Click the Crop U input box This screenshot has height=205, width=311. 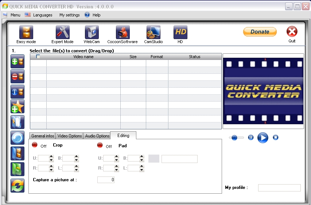tap(43, 158)
